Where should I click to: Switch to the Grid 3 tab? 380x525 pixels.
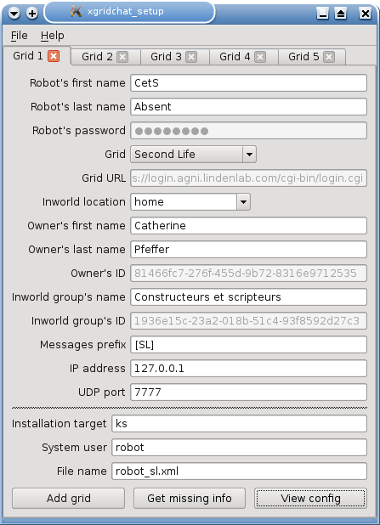[x=167, y=57]
